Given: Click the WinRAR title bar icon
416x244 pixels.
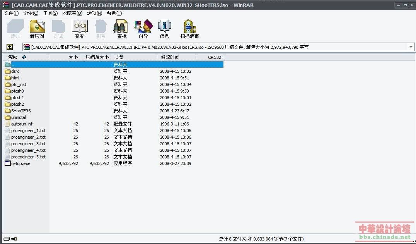Looking at the screenshot, I should tap(5, 5).
